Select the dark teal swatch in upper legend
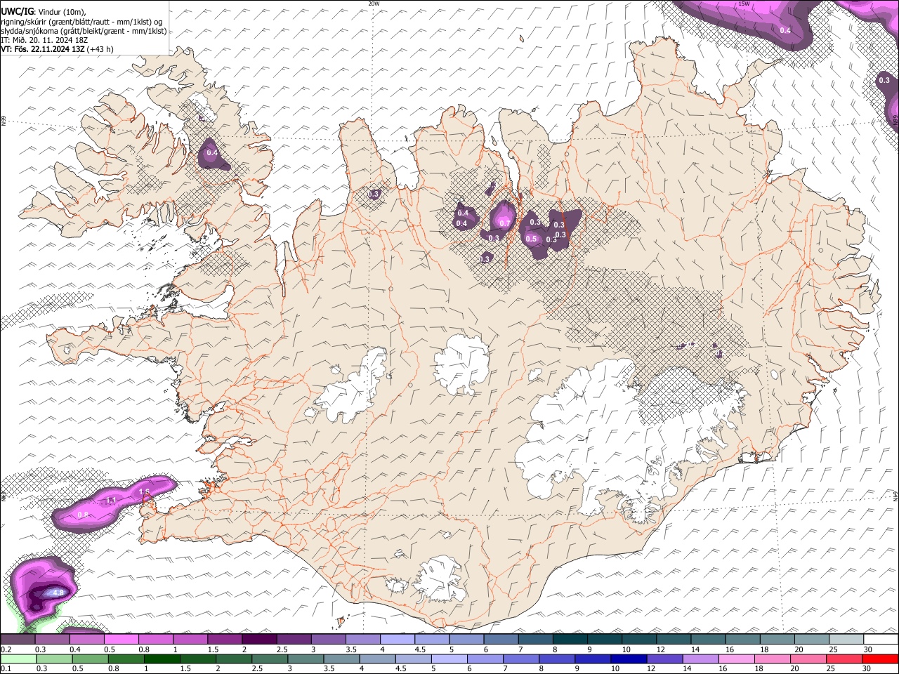This screenshot has height=674, width=899. 570,640
